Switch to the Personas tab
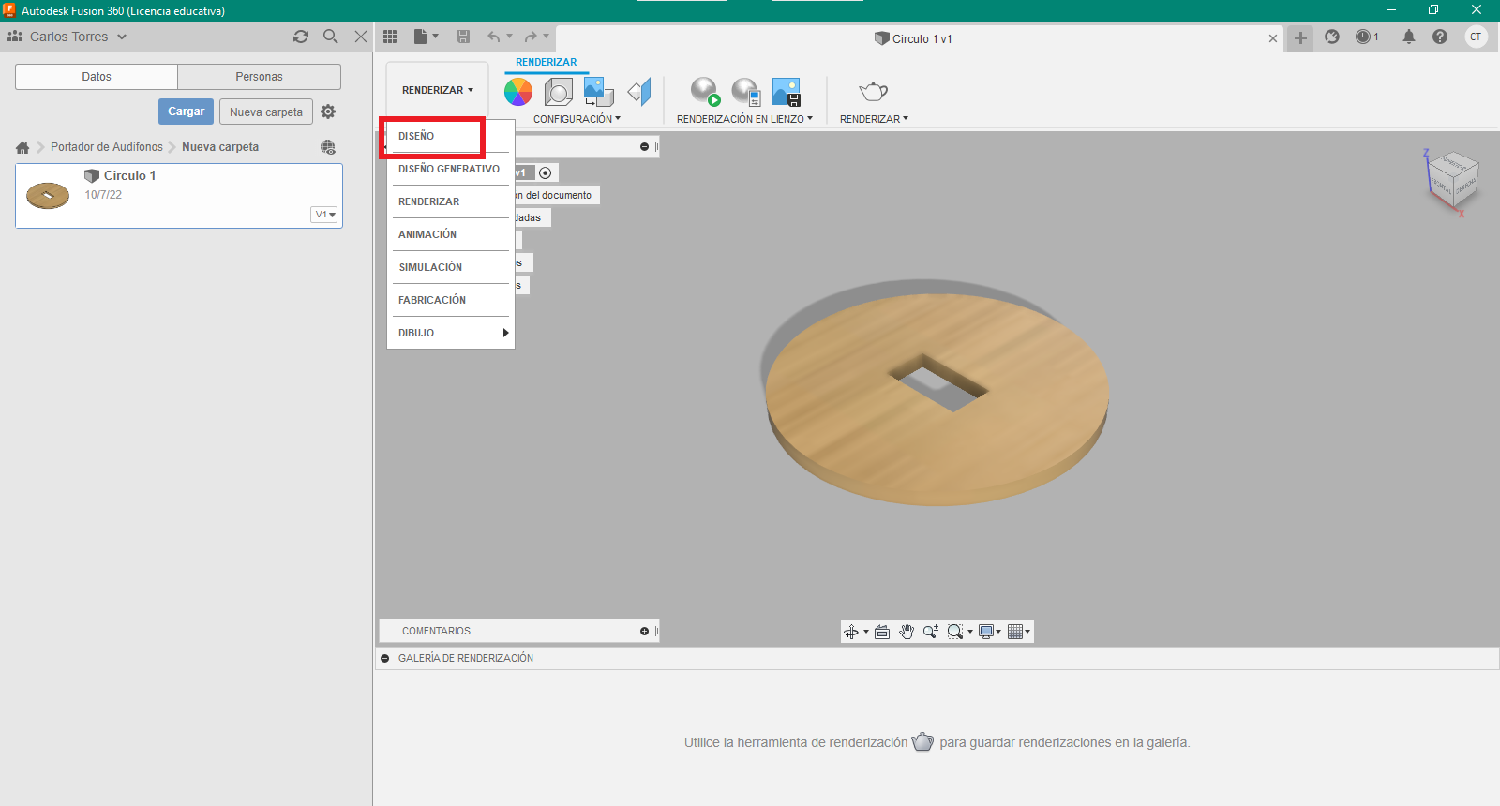1500x806 pixels. [x=259, y=77]
